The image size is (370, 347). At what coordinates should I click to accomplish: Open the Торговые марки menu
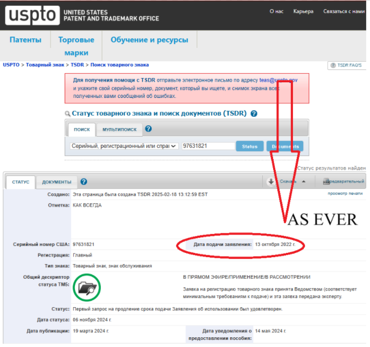(x=76, y=46)
